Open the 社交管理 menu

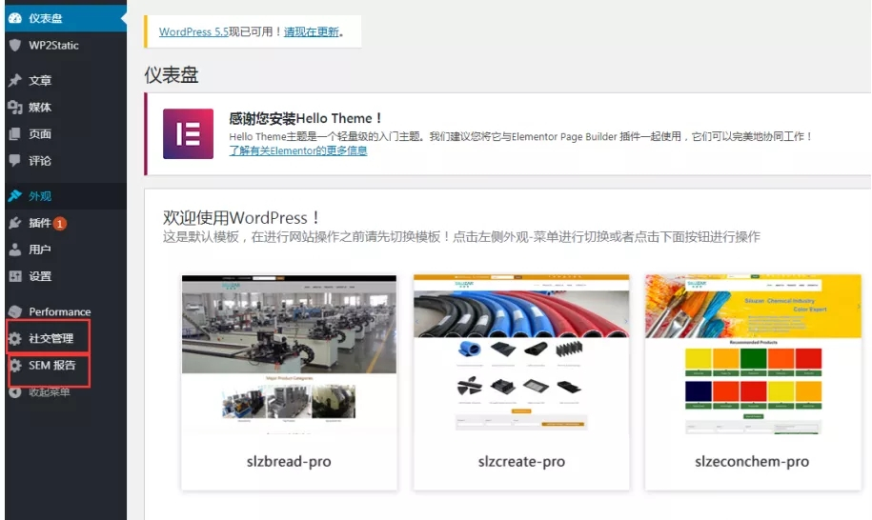(x=66, y=338)
